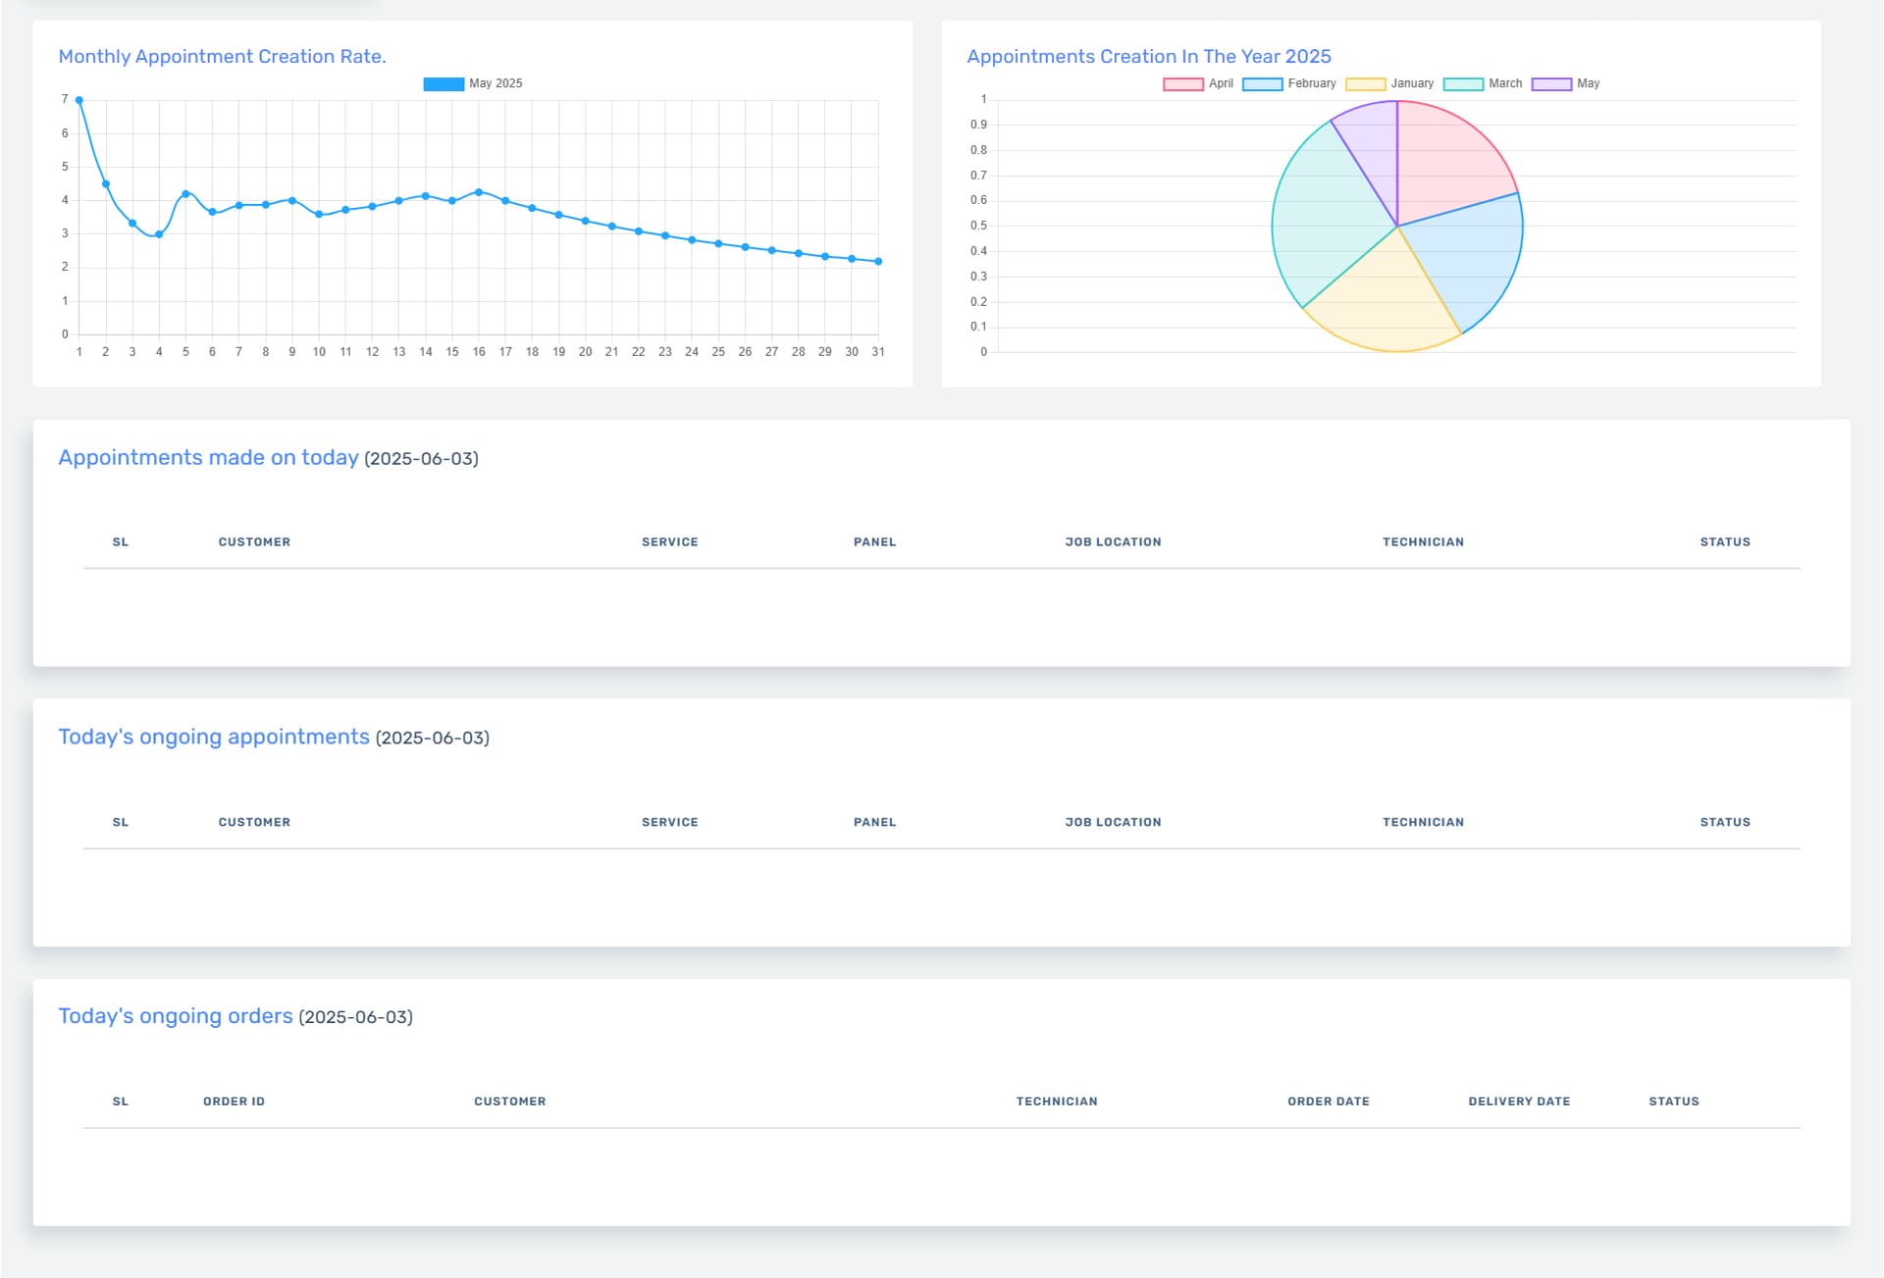Click 'Today's ongoing appointments' heading
1884x1278 pixels.
(x=214, y=737)
